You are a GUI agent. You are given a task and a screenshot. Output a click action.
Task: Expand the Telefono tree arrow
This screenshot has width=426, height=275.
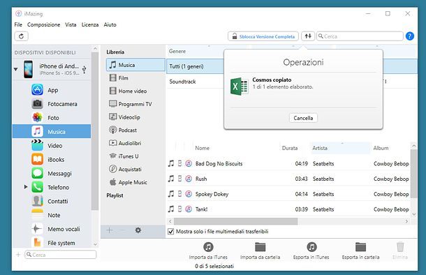tap(26, 187)
